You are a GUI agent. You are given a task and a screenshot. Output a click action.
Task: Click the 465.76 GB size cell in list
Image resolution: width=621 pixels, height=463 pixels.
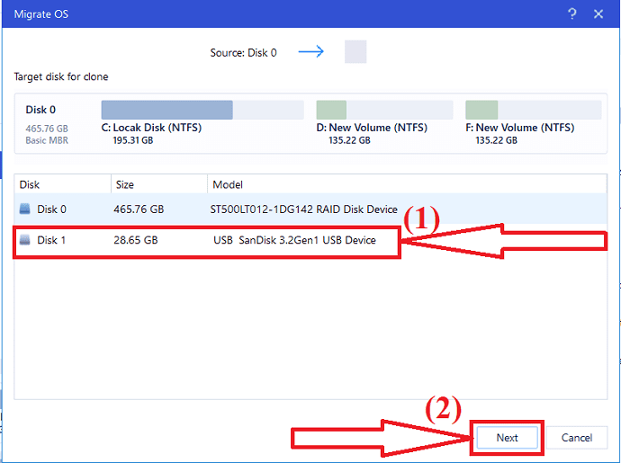click(139, 209)
